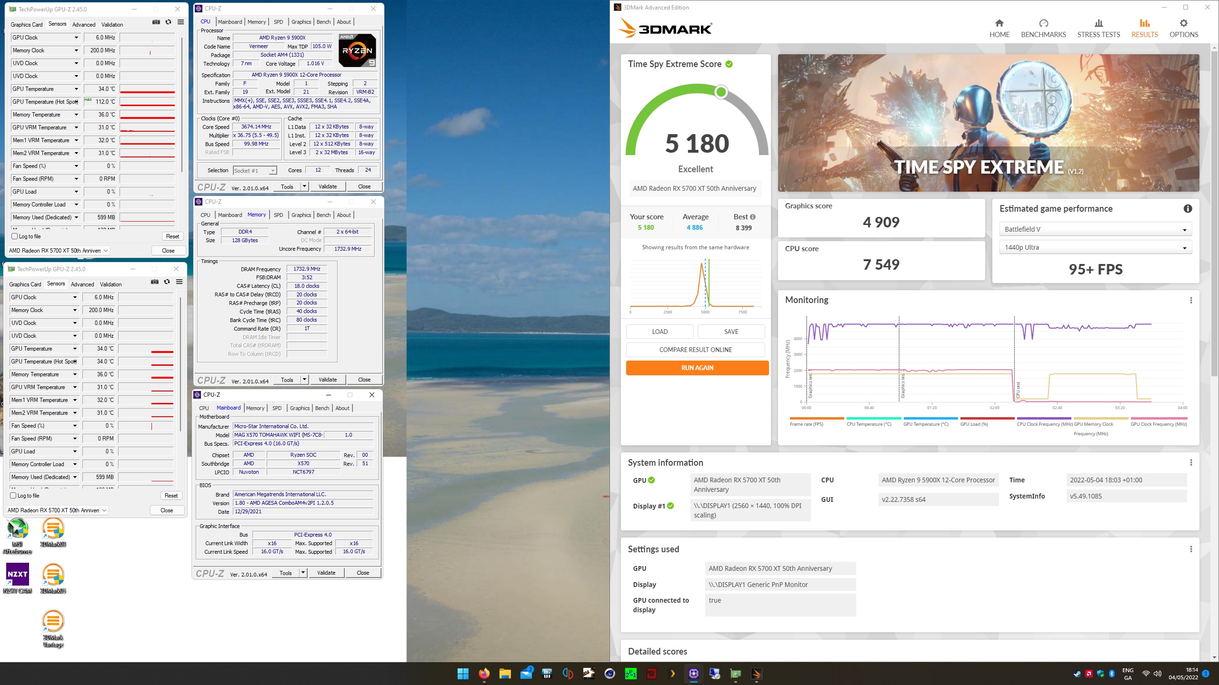Click the info icon beside Best score
Image resolution: width=1219 pixels, height=685 pixels.
[x=753, y=217]
